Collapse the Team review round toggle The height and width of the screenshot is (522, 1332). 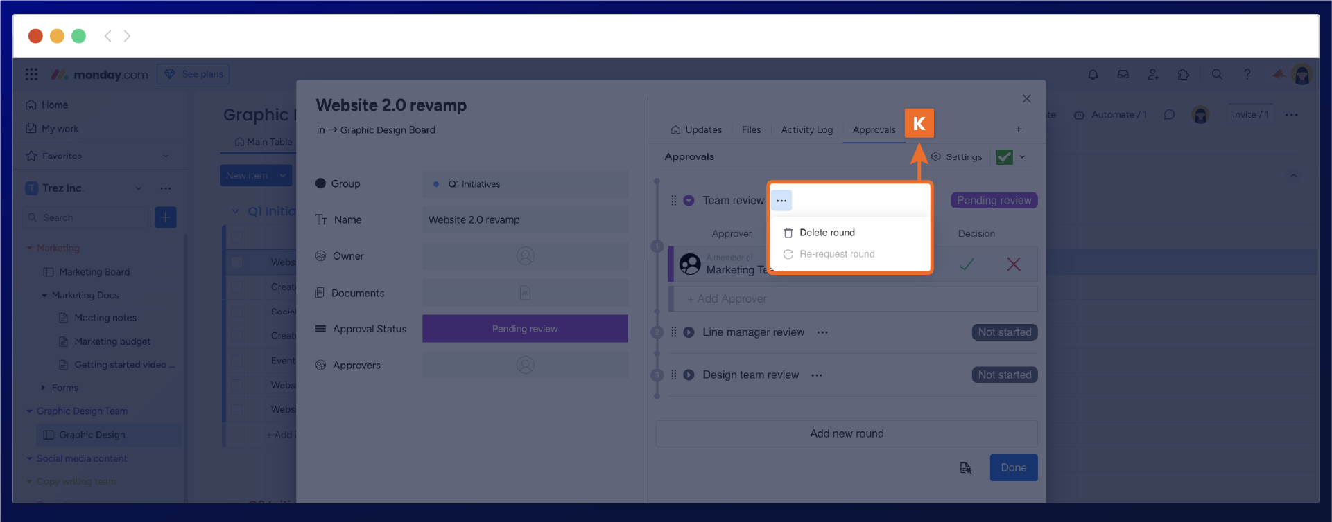(689, 201)
